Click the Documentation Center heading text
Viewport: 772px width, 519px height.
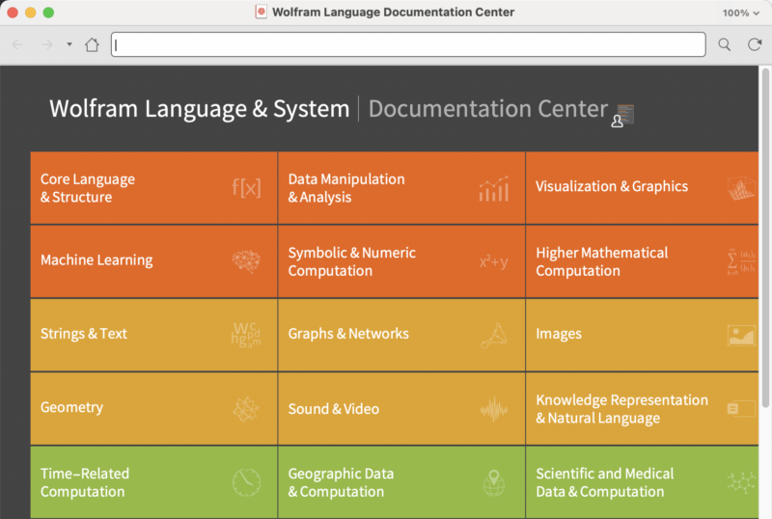point(488,109)
